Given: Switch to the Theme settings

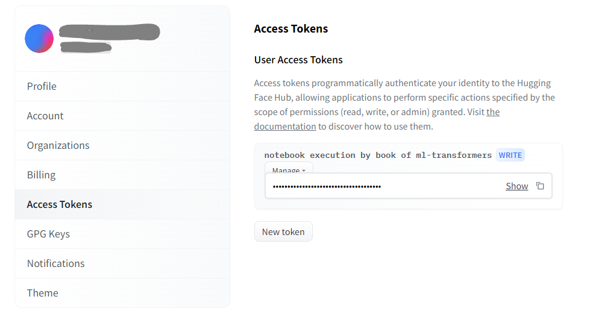Looking at the screenshot, I should click(43, 293).
